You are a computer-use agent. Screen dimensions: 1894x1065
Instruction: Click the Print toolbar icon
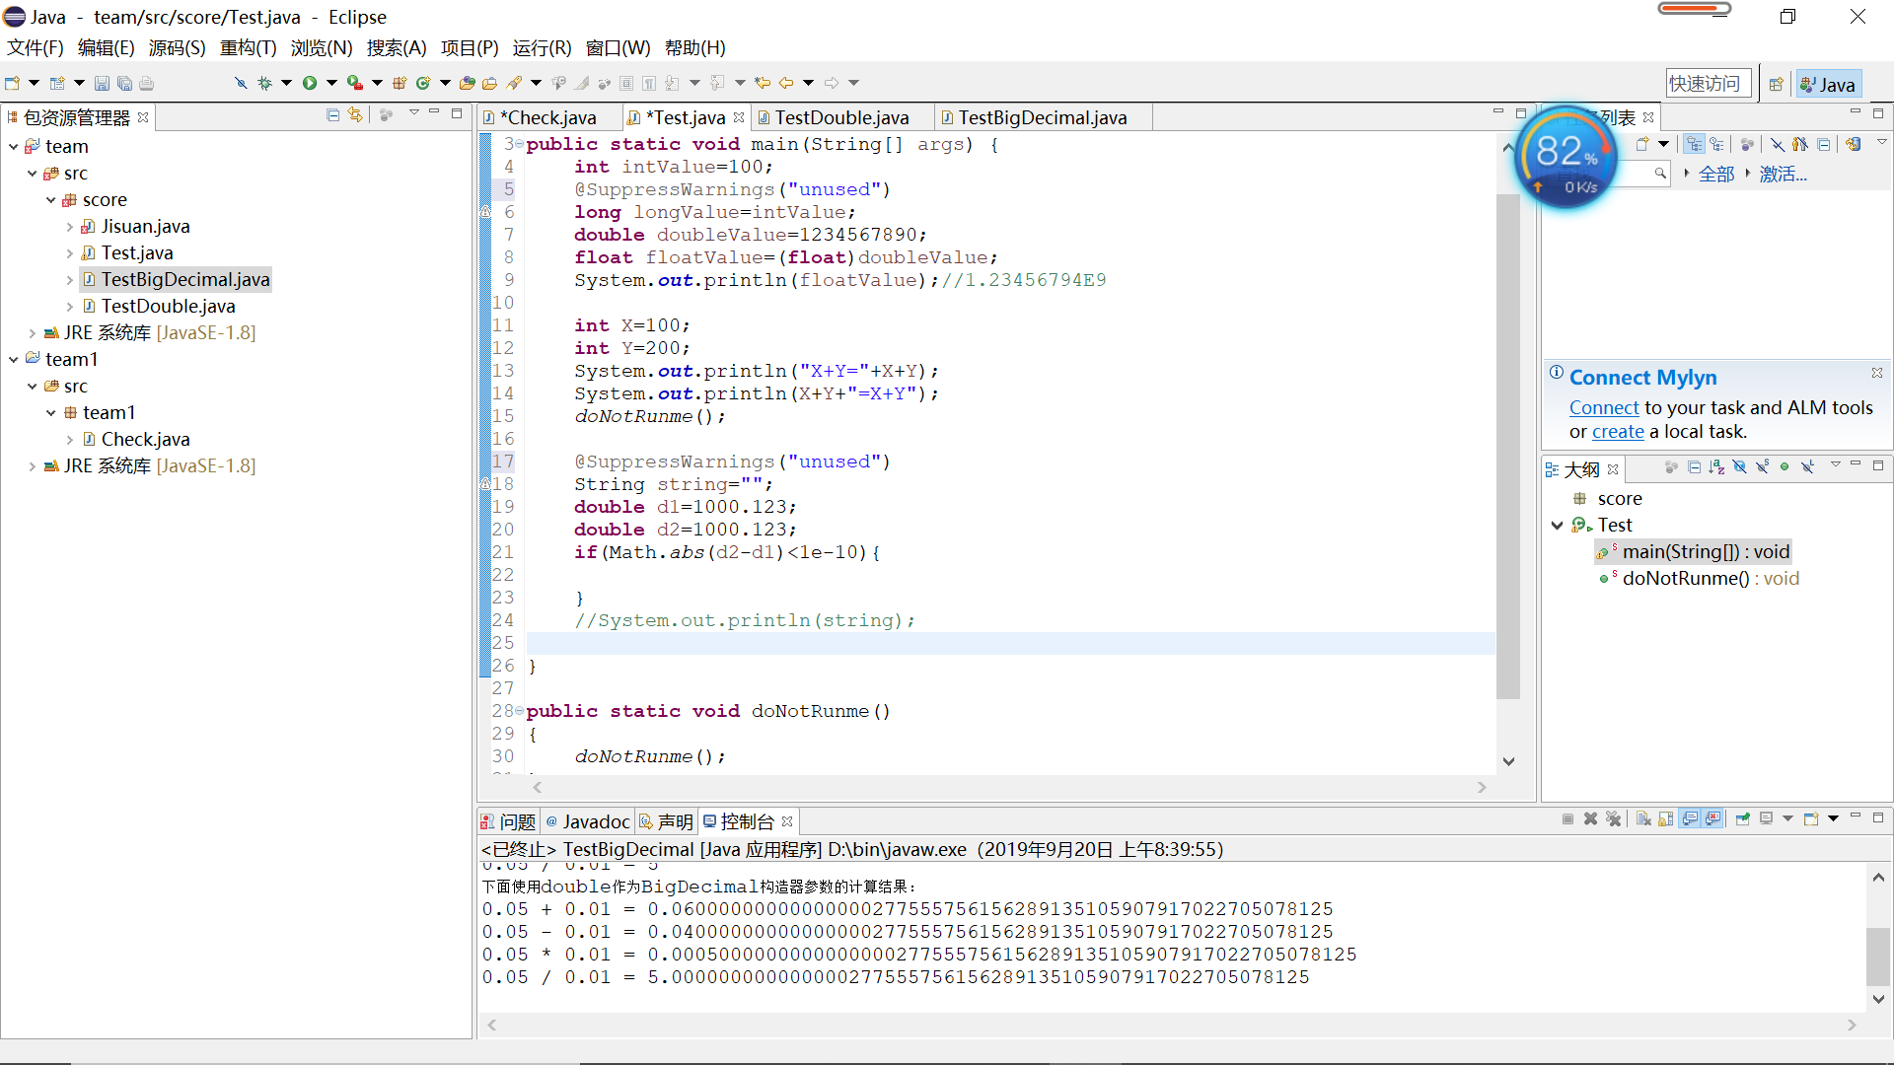pyautogui.click(x=146, y=83)
